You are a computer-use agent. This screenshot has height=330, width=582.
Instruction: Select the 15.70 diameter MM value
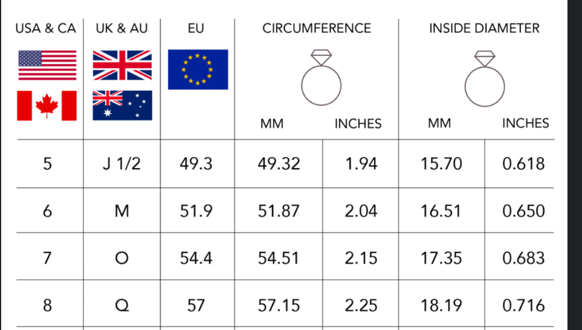pyautogui.click(x=441, y=164)
